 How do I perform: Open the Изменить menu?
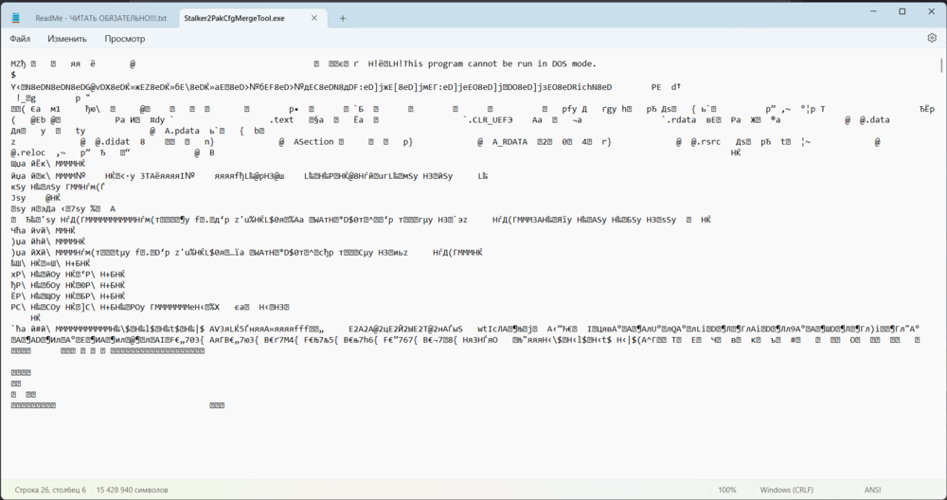pos(67,39)
